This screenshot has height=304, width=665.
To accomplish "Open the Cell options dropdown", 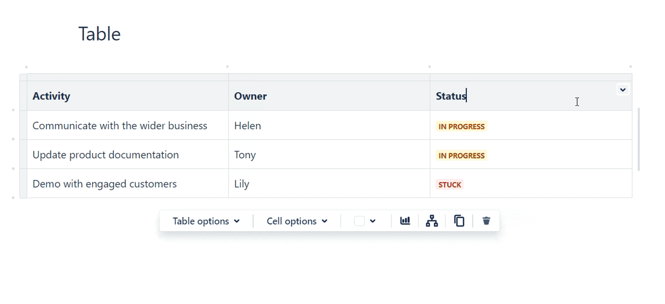I will click(x=297, y=221).
